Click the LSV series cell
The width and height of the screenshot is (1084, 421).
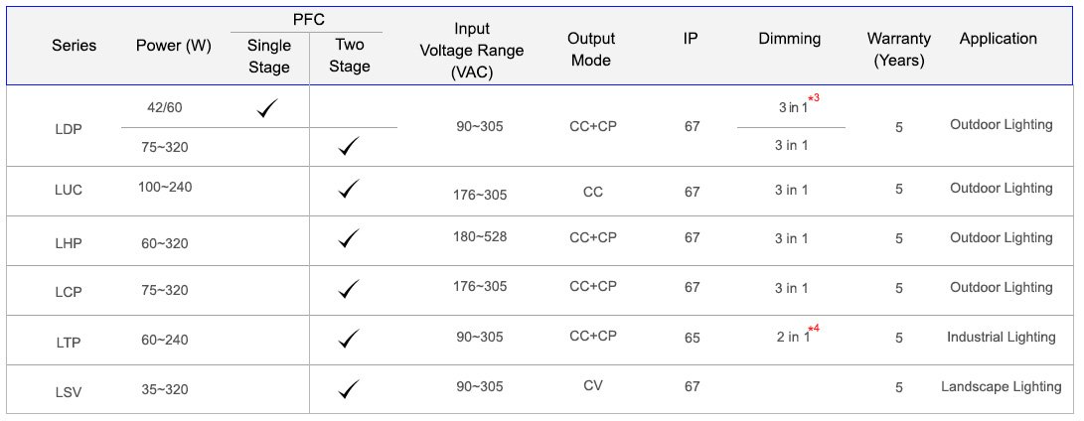tap(69, 392)
